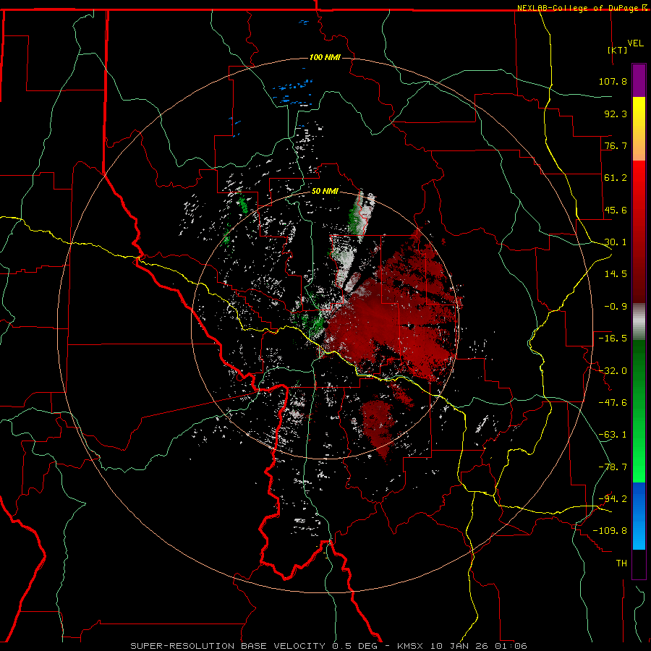
Task: Select the -78.7 scale value
Action: click(613, 467)
